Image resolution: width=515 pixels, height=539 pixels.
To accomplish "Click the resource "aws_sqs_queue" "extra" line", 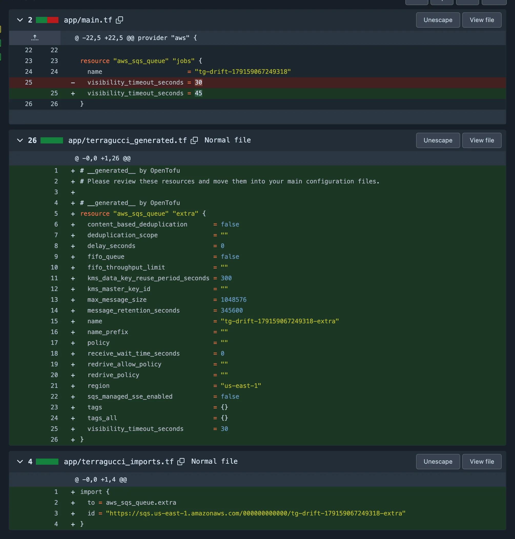I will coord(143,213).
